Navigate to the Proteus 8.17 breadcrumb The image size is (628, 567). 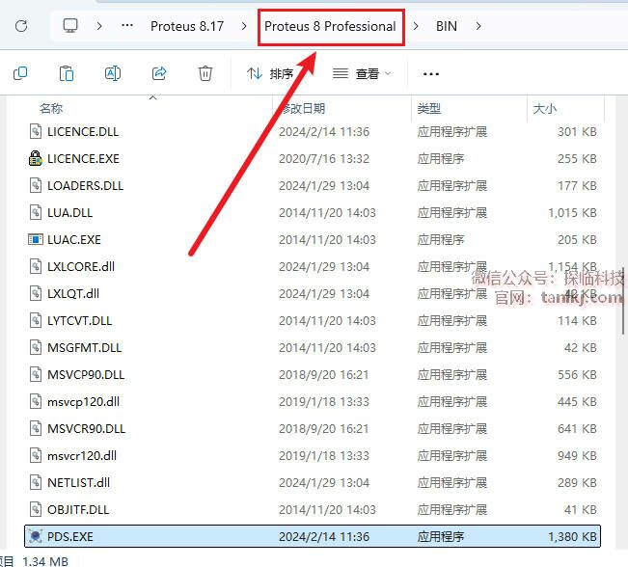187,26
